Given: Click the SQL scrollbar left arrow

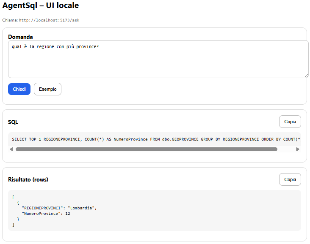Looking at the screenshot, I should (11, 149).
